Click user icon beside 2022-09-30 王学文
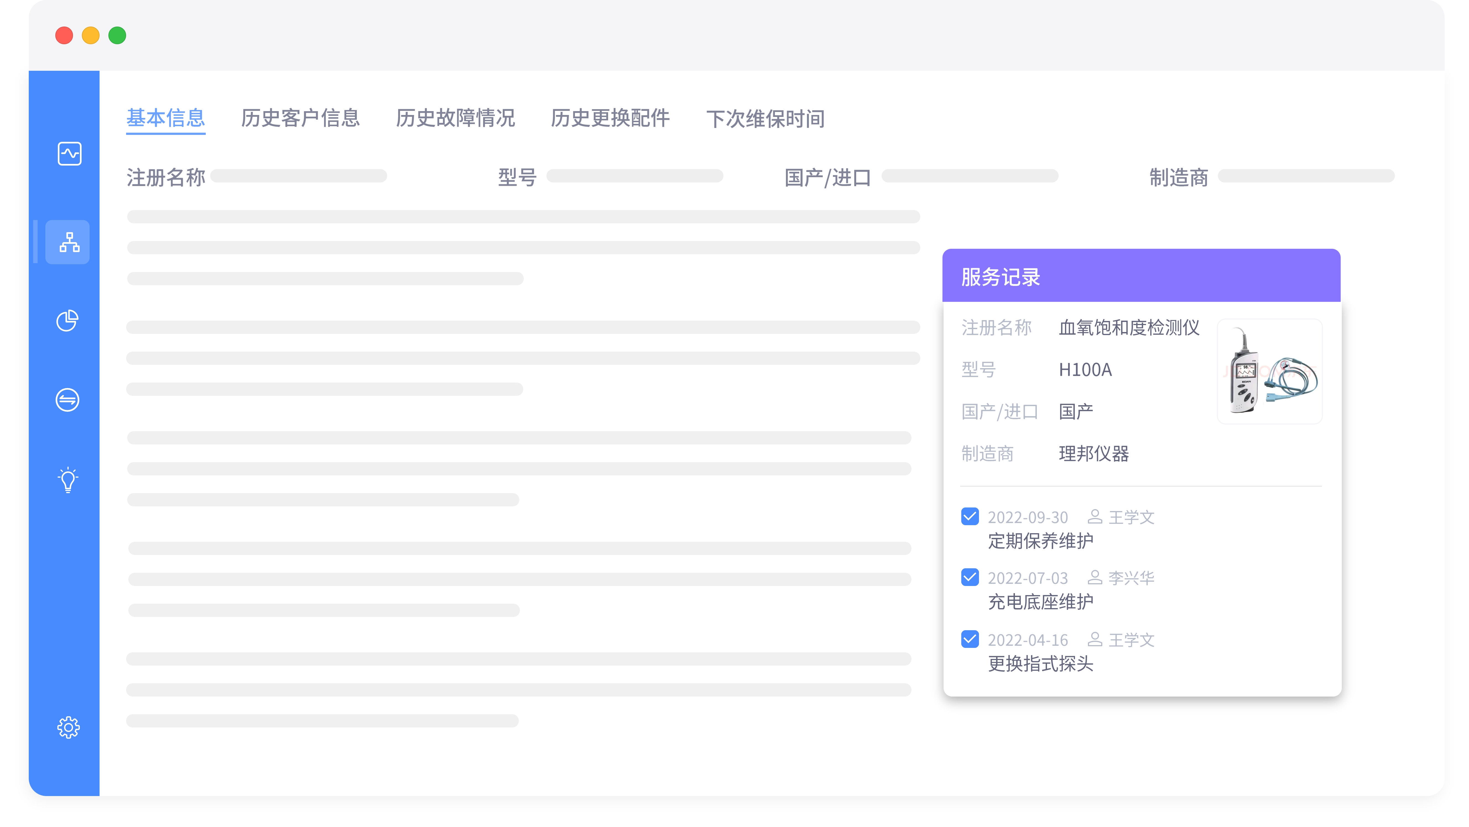 (1094, 516)
